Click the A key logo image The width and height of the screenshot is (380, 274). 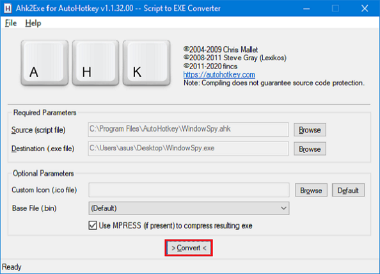[45, 63]
